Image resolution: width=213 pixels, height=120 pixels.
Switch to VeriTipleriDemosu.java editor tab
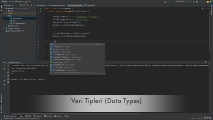tap(58, 5)
